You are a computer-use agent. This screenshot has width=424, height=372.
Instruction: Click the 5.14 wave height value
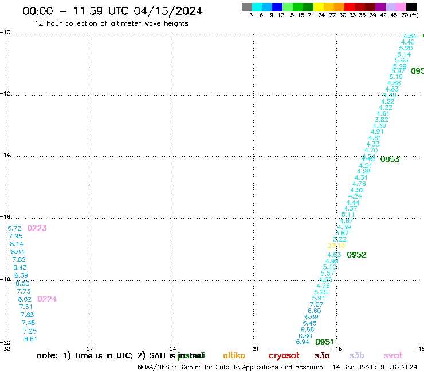pos(404,54)
